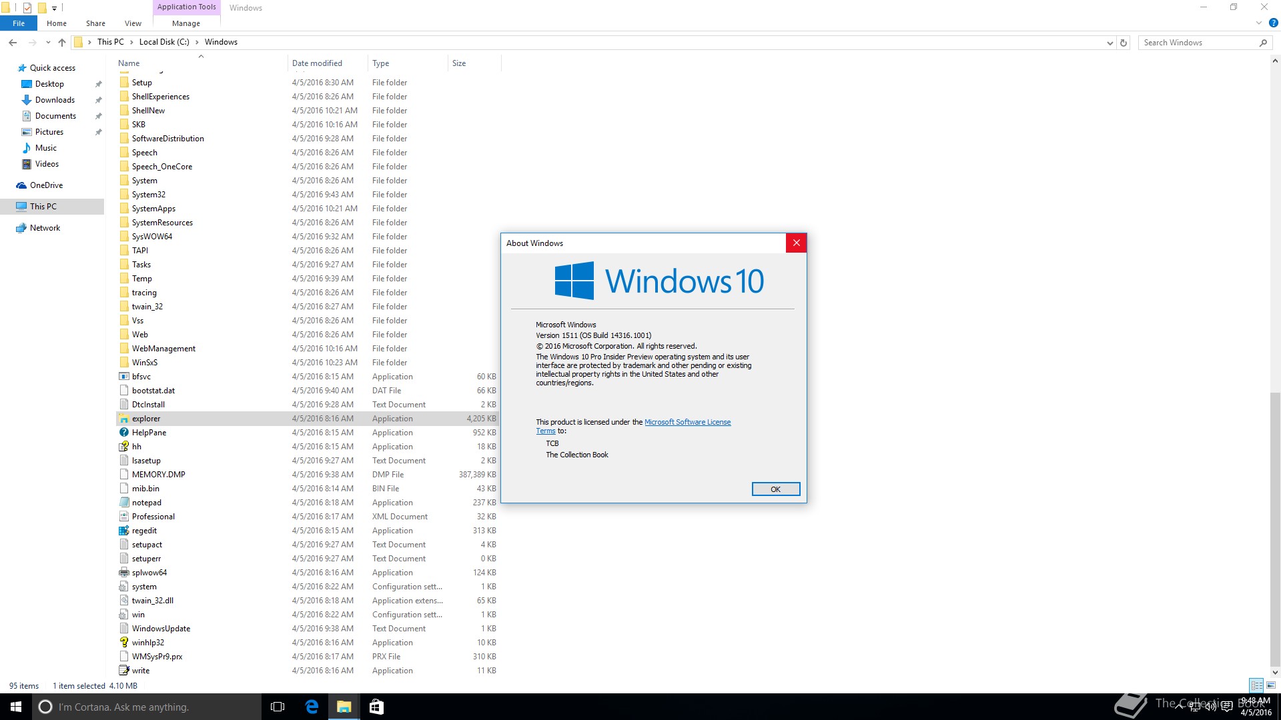Select OneDrive in navigation pane

(x=46, y=185)
